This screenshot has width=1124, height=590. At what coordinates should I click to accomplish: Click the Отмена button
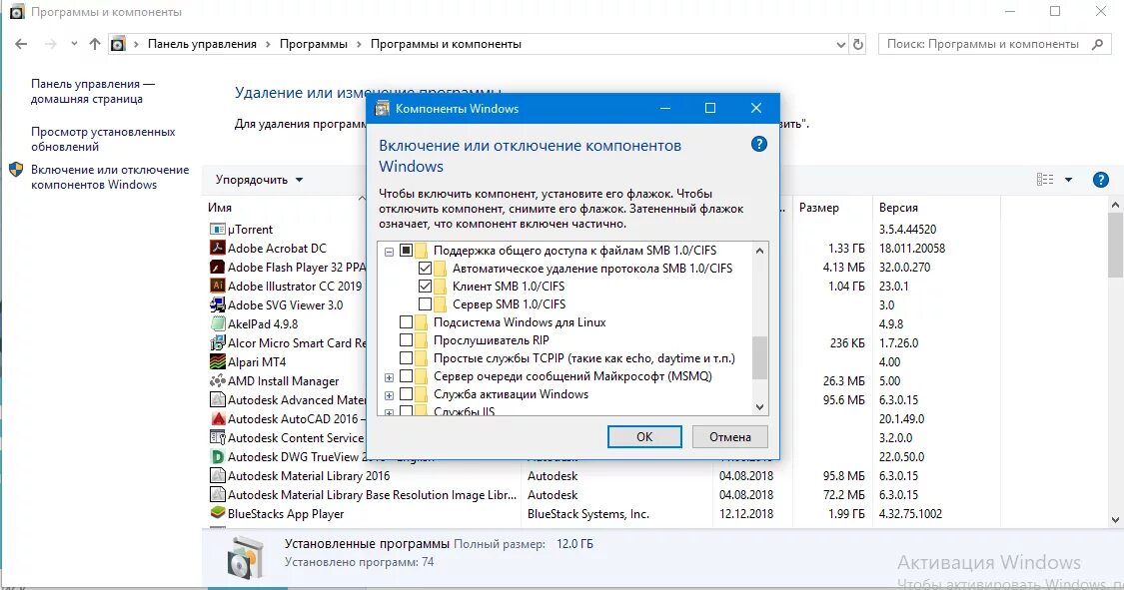(729, 437)
